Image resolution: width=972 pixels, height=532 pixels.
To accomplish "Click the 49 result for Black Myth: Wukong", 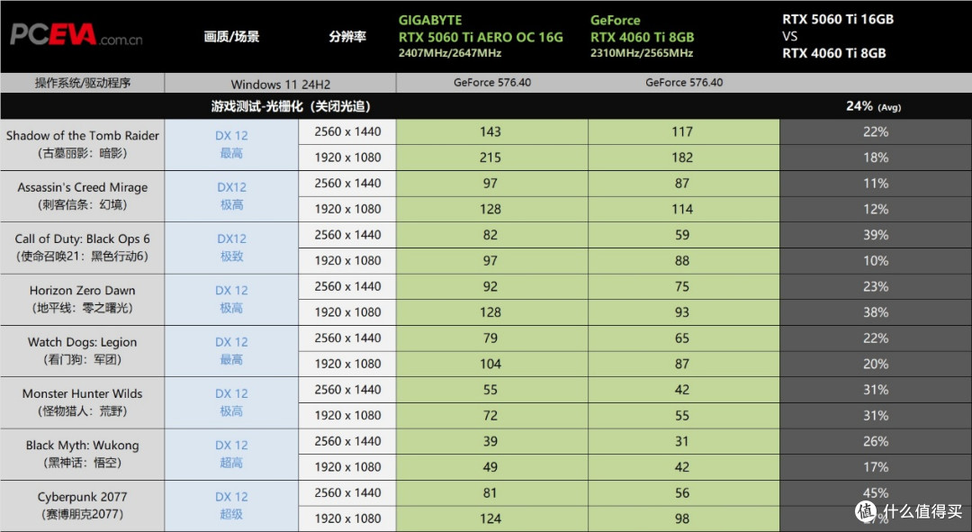I will tap(490, 467).
